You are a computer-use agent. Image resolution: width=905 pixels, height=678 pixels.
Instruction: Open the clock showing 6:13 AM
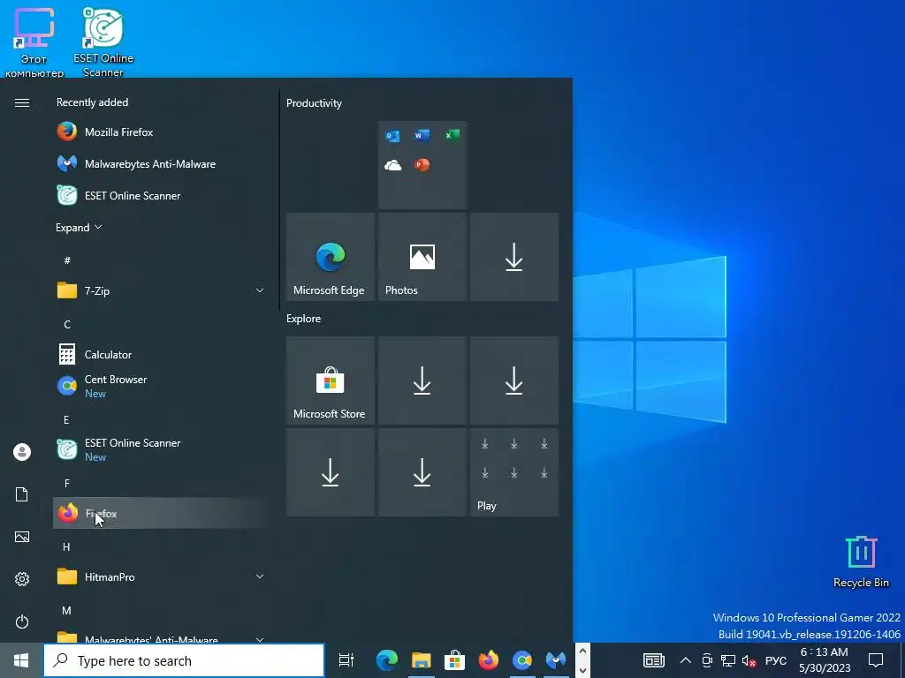[825, 660]
